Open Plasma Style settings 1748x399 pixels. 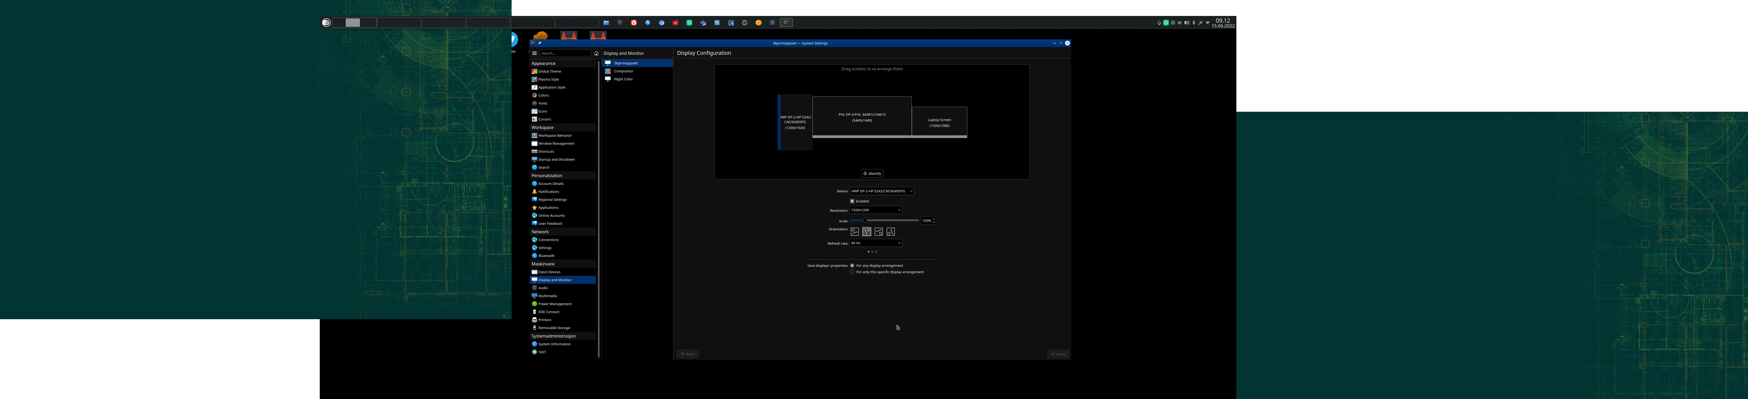pos(563,79)
